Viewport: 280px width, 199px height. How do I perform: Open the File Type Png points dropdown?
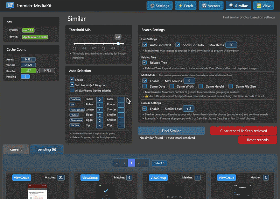121,126
